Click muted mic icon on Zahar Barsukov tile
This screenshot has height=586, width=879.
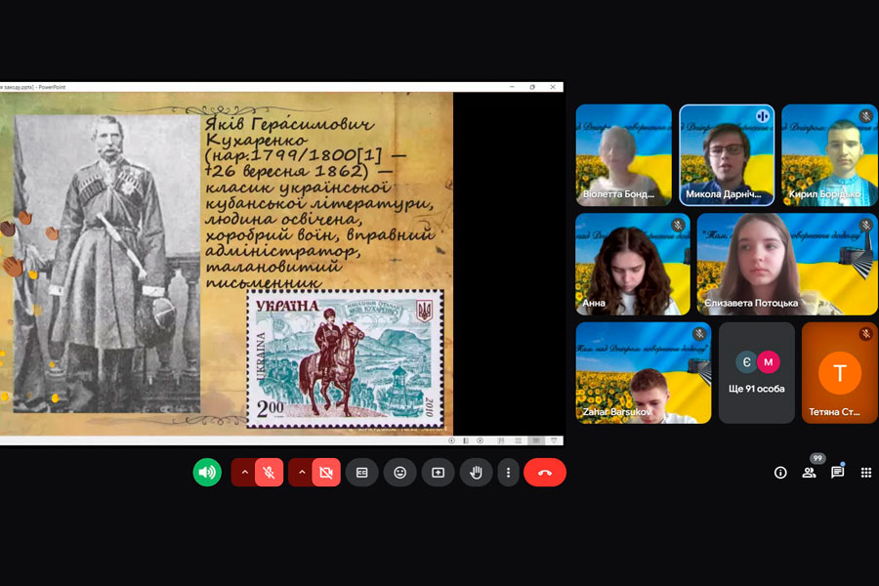[x=699, y=334]
